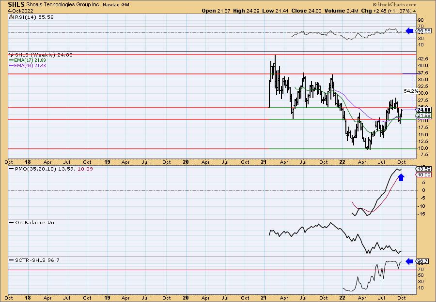Click the 21 year label under the SCTR panel
This screenshot has width=436, height=302.
click(264, 298)
